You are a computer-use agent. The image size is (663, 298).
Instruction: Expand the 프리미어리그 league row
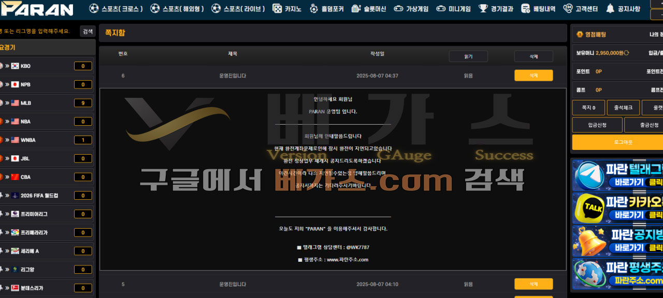pyautogui.click(x=47, y=214)
